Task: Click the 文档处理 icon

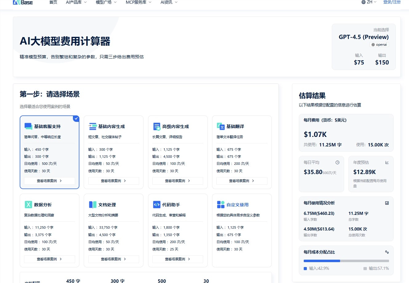Action: (x=93, y=204)
